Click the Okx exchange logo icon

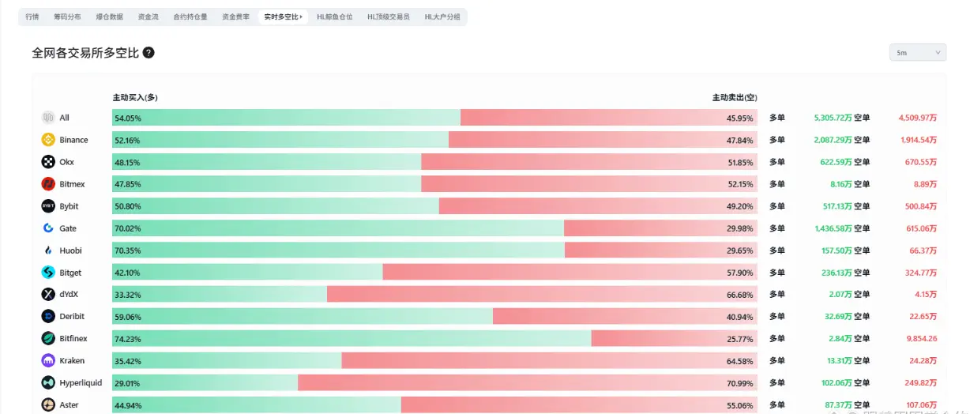coord(48,162)
